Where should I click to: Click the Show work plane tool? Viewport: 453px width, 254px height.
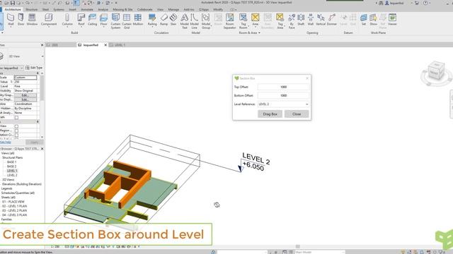pyautogui.click(x=373, y=20)
